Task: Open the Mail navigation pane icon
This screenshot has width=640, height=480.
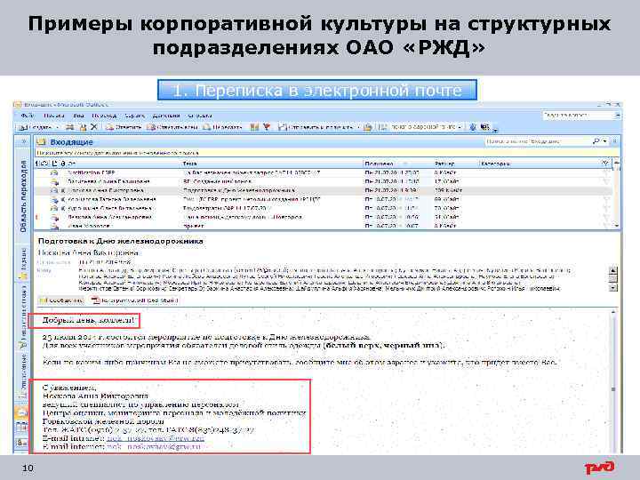Action: 21,412
